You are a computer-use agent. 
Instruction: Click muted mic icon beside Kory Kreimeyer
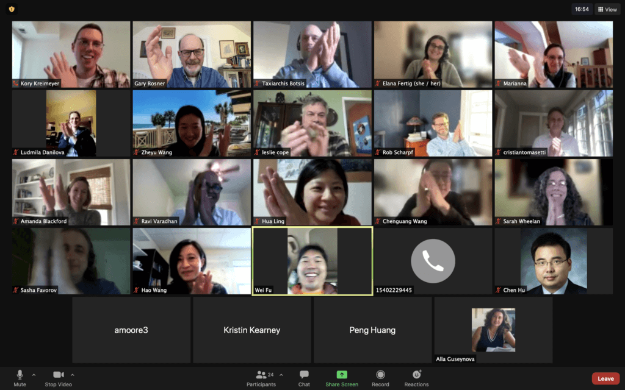pos(15,83)
